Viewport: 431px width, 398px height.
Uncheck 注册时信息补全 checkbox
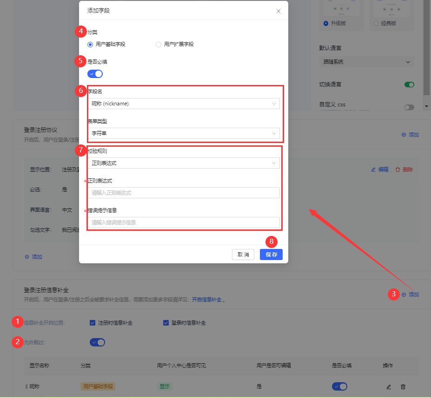[x=93, y=323]
